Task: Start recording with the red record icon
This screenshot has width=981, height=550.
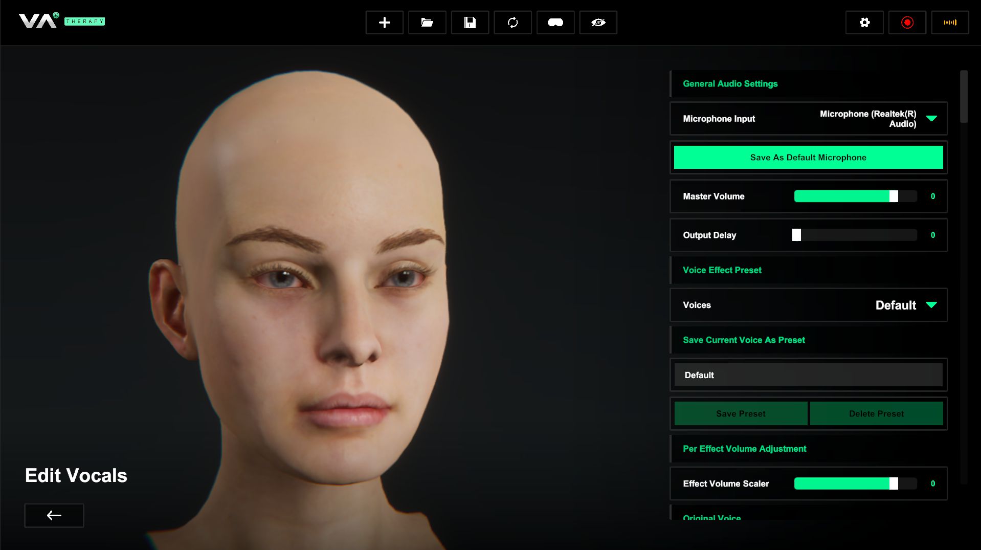Action: pyautogui.click(x=907, y=23)
